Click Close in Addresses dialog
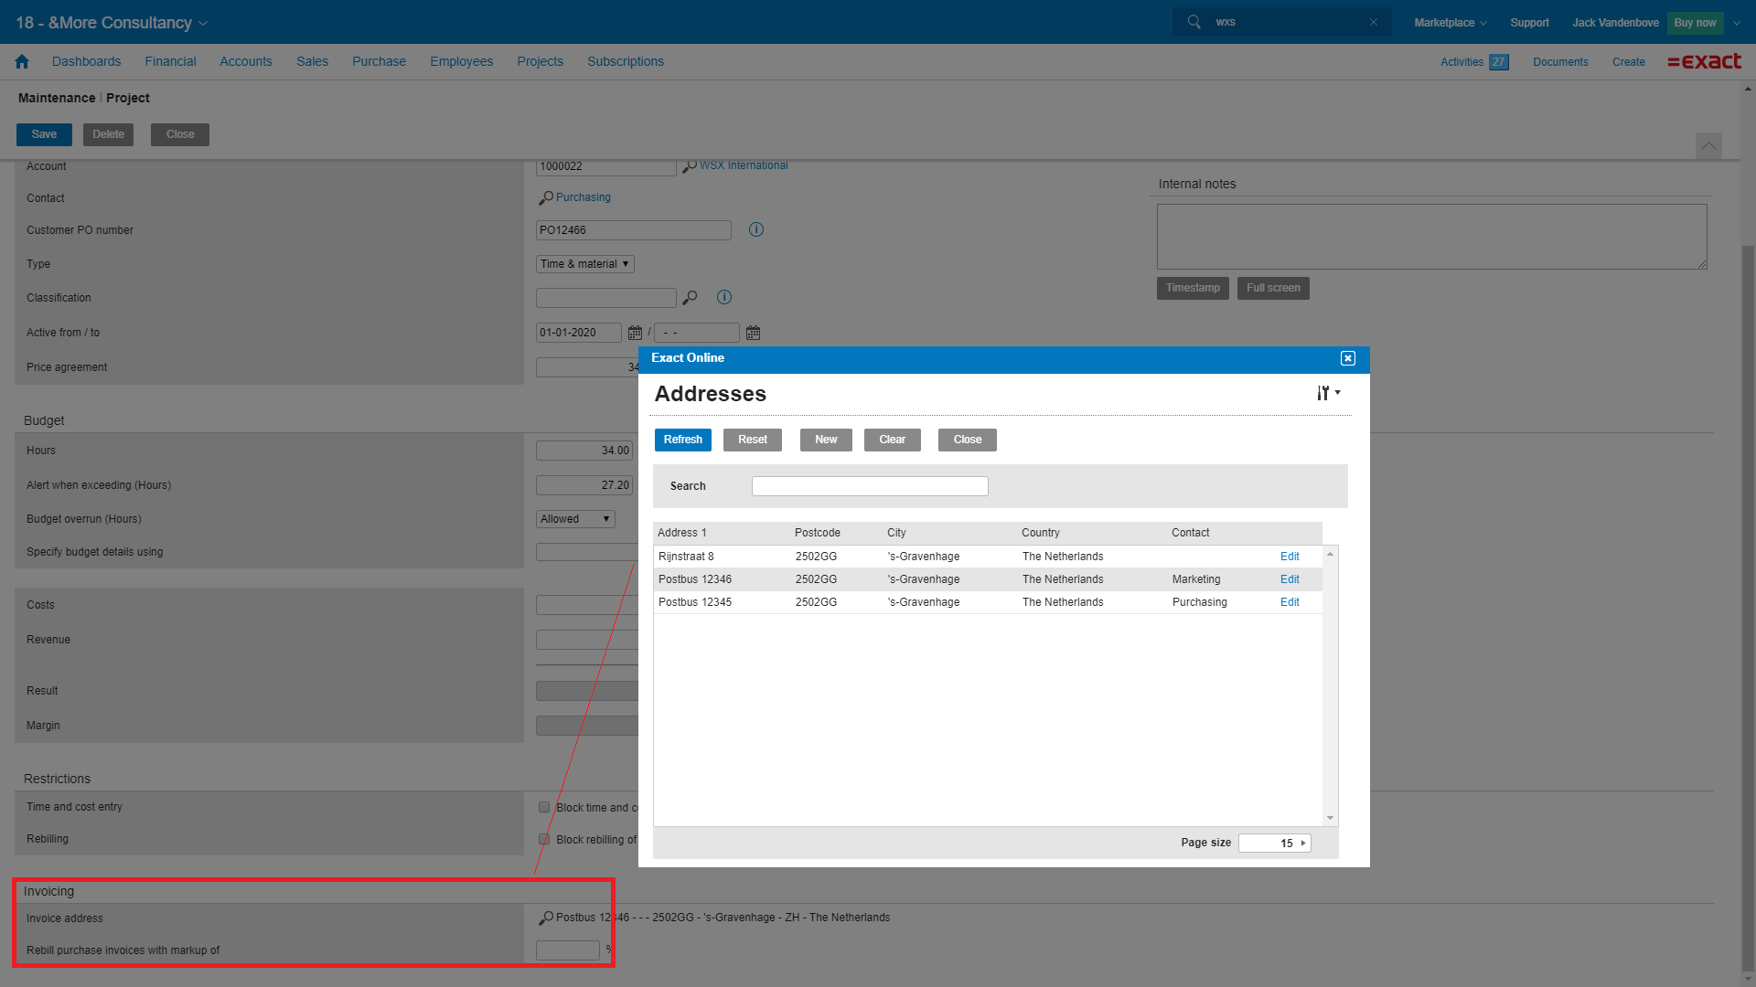The width and height of the screenshot is (1756, 987). [968, 440]
